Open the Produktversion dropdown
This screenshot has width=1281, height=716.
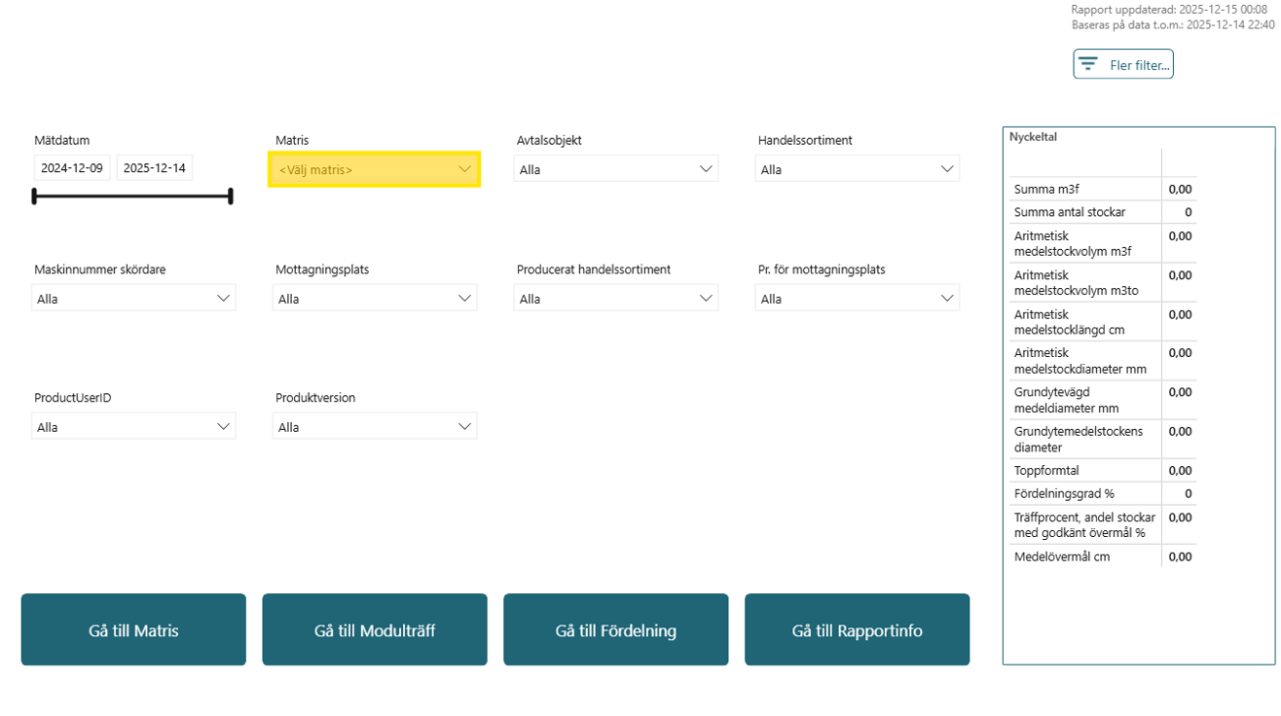pyautogui.click(x=374, y=427)
